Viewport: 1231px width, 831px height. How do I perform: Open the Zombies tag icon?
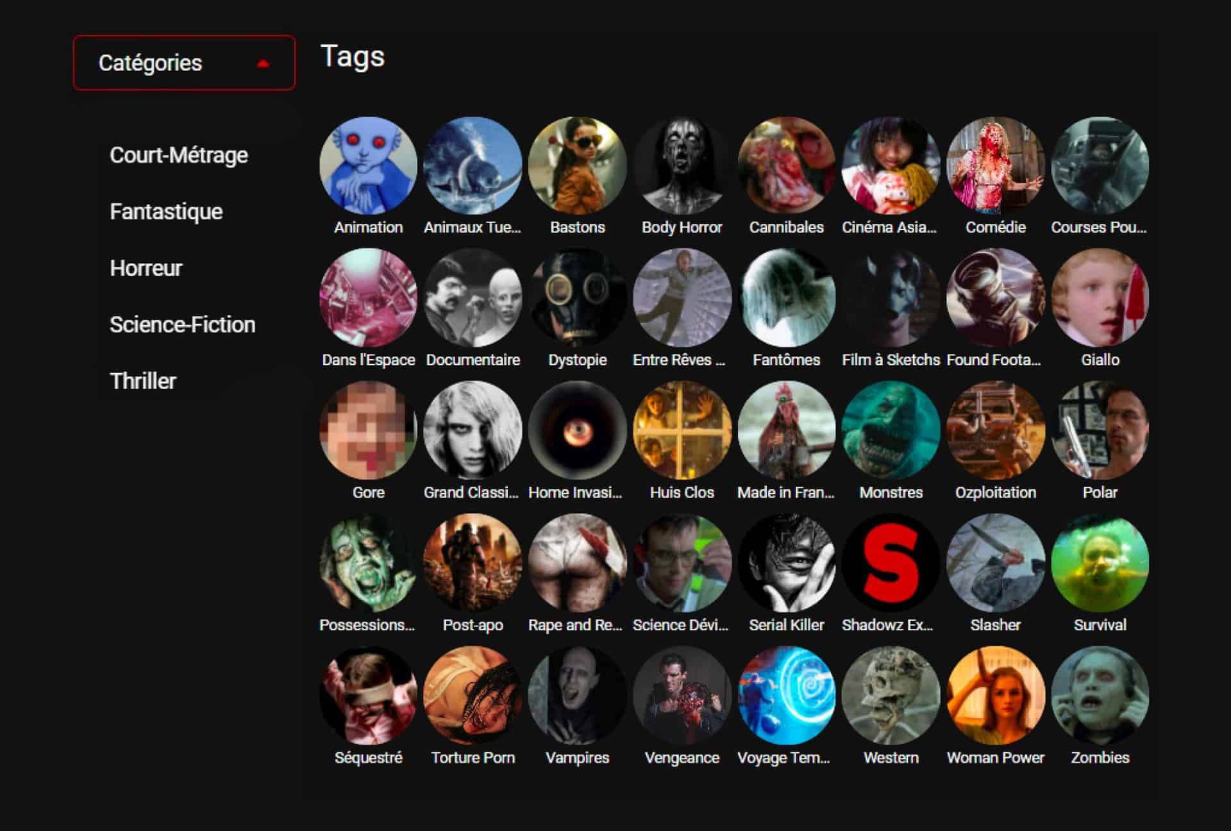(1100, 696)
